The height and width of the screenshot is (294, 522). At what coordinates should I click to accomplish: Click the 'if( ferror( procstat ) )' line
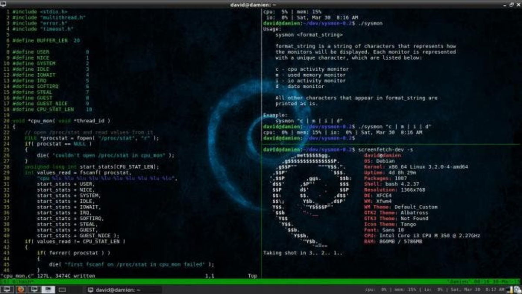click(73, 253)
